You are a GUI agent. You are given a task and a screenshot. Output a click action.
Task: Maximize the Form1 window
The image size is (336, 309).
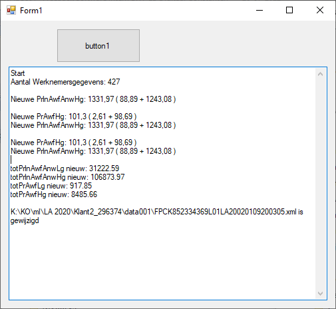[289, 10]
